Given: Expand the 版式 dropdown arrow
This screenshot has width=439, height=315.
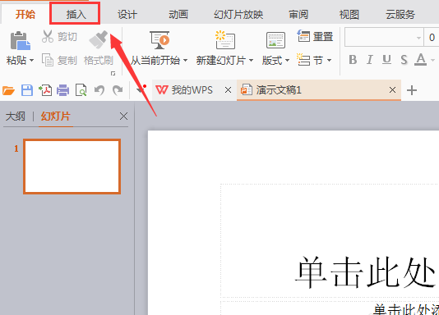Looking at the screenshot, I should coord(287,61).
